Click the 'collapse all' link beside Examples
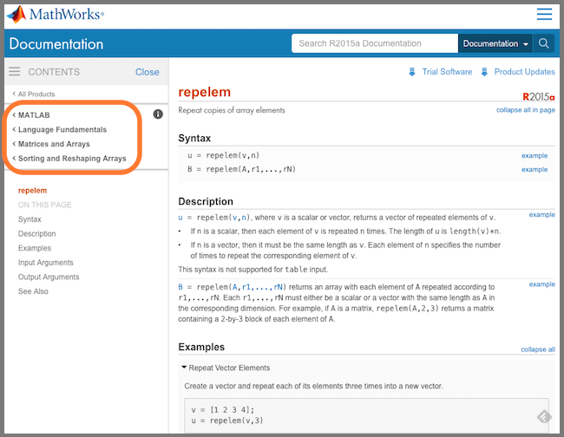This screenshot has height=437, width=564. [538, 349]
